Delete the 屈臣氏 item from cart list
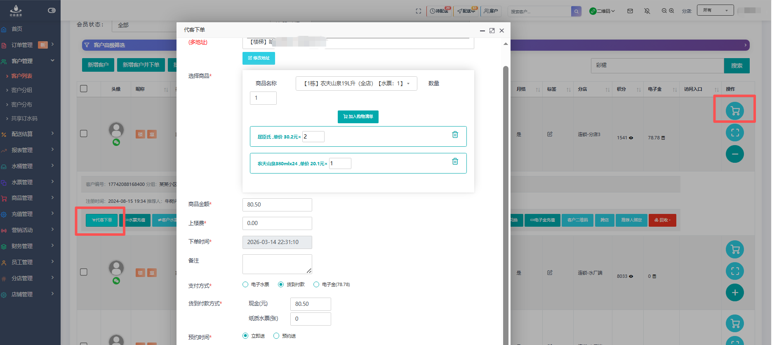This screenshot has width=772, height=345. click(x=455, y=135)
